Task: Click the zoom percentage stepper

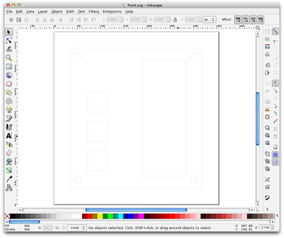Action: [x=272, y=227]
